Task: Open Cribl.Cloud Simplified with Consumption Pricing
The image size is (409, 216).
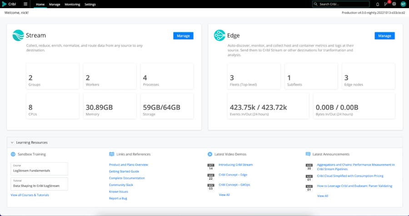Action: click(350, 176)
